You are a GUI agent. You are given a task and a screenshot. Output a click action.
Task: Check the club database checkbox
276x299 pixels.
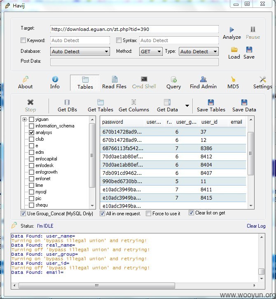click(31, 139)
